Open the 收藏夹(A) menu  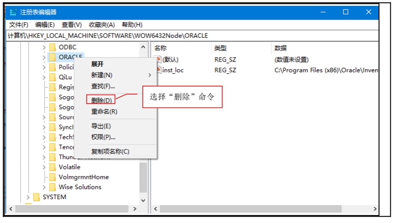[x=102, y=25]
